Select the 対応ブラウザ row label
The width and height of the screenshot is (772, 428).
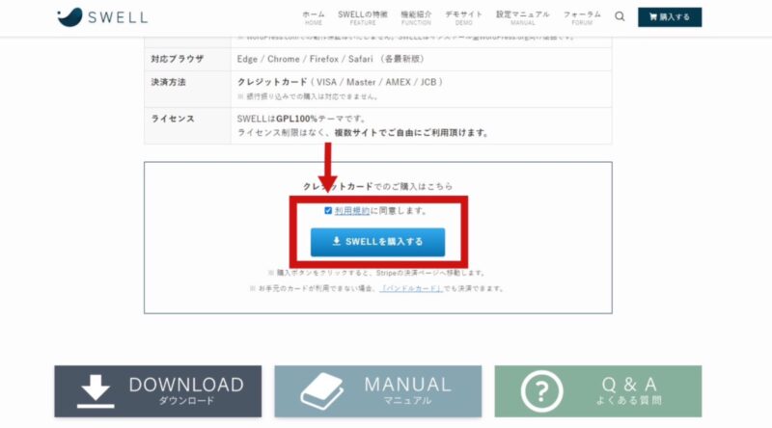(x=178, y=59)
